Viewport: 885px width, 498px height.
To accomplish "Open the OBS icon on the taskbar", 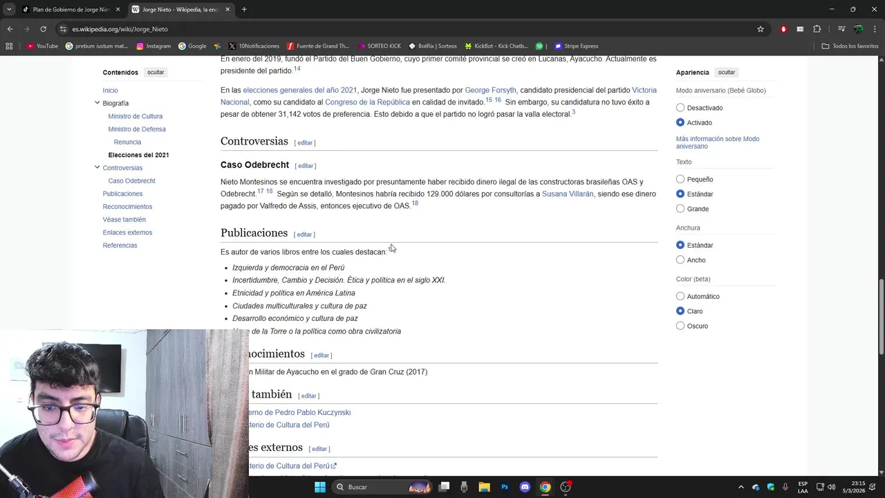I will coord(566,487).
